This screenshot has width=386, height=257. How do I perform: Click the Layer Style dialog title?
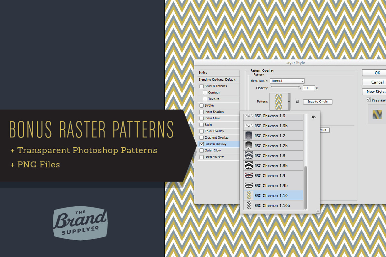(295, 63)
